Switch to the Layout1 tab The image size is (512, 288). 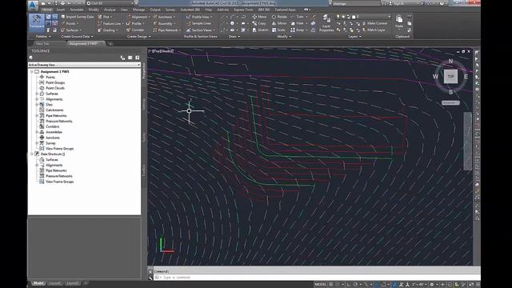point(55,283)
